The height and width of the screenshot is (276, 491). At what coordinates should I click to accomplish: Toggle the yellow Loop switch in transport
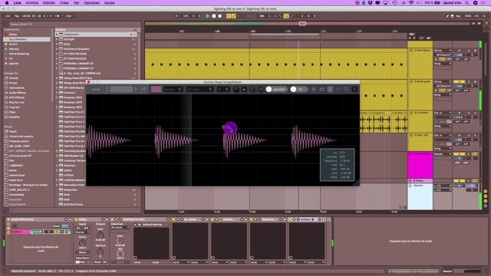(286, 16)
